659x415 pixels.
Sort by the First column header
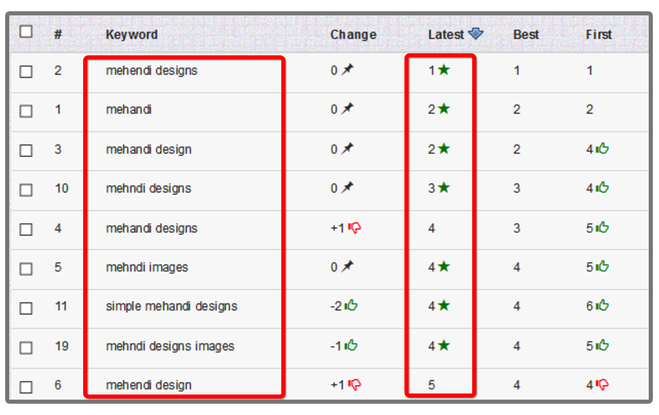pyautogui.click(x=599, y=35)
